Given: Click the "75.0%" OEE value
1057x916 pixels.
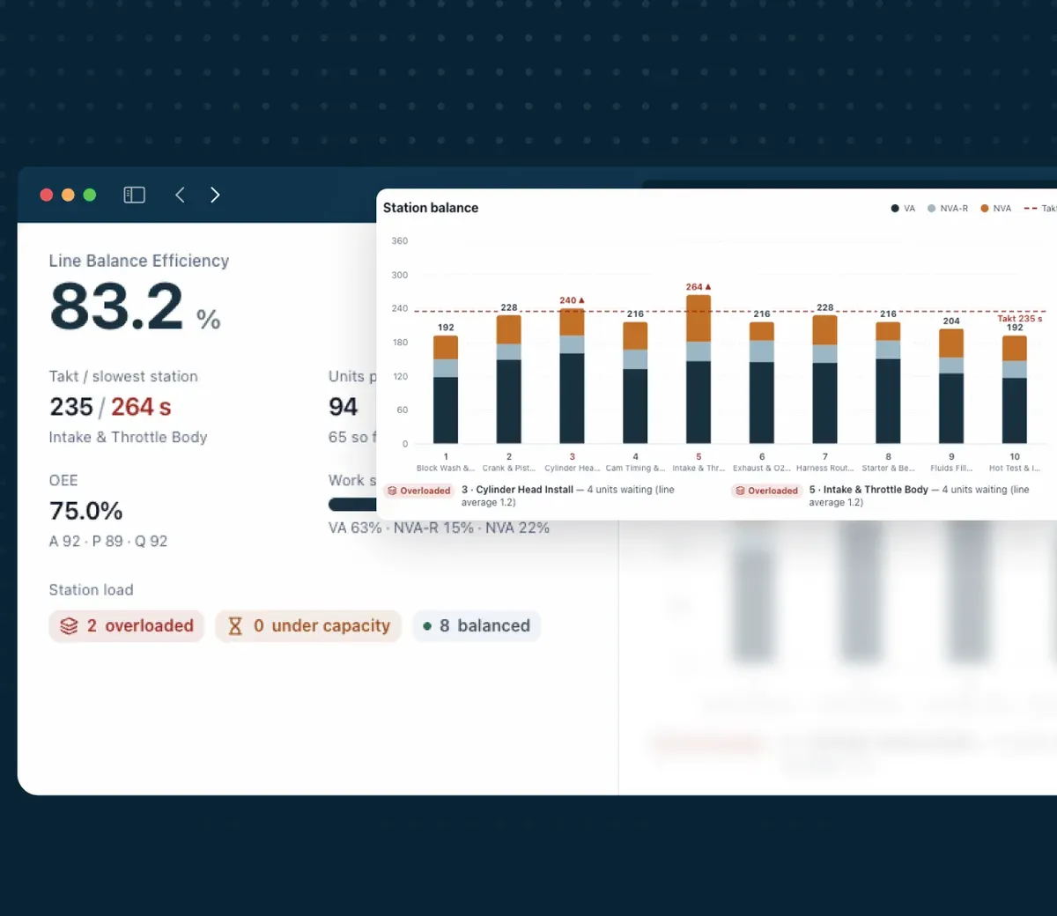Looking at the screenshot, I should pyautogui.click(x=85, y=511).
